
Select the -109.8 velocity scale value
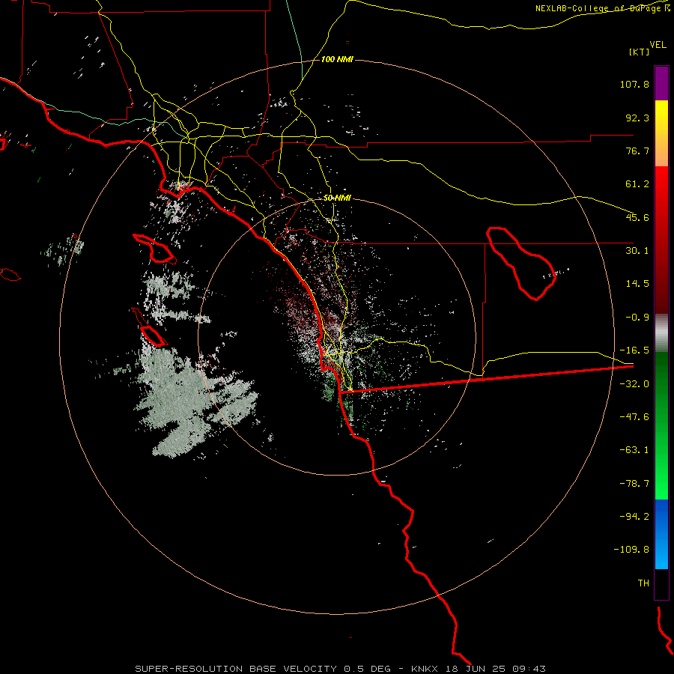tap(631, 550)
